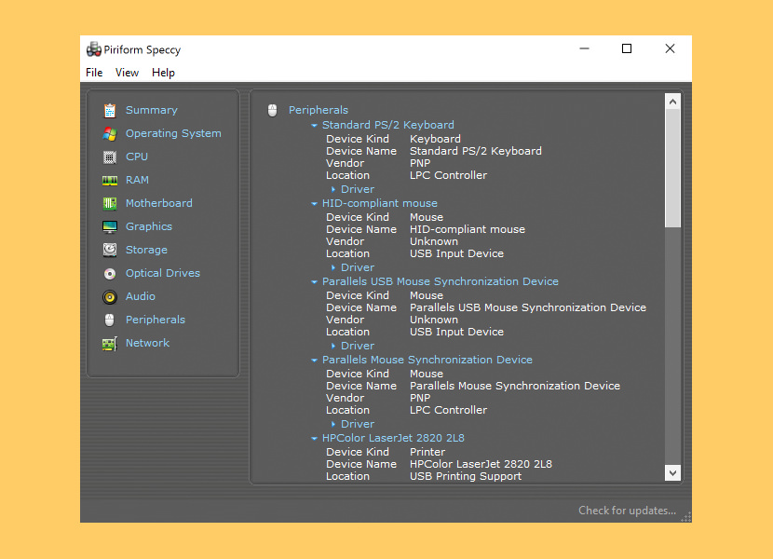Click the scrollbar up arrow
Viewport: 773px width, 559px height.
click(672, 102)
